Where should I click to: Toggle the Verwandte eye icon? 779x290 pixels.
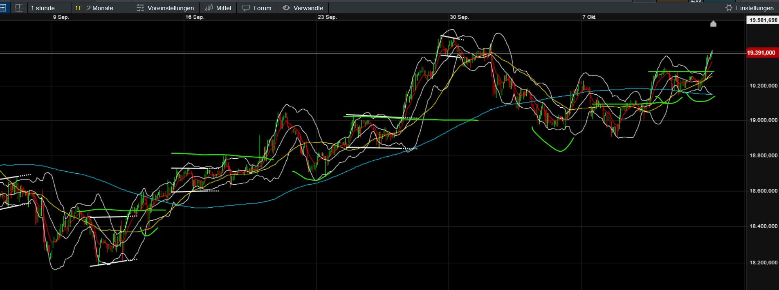click(x=286, y=8)
